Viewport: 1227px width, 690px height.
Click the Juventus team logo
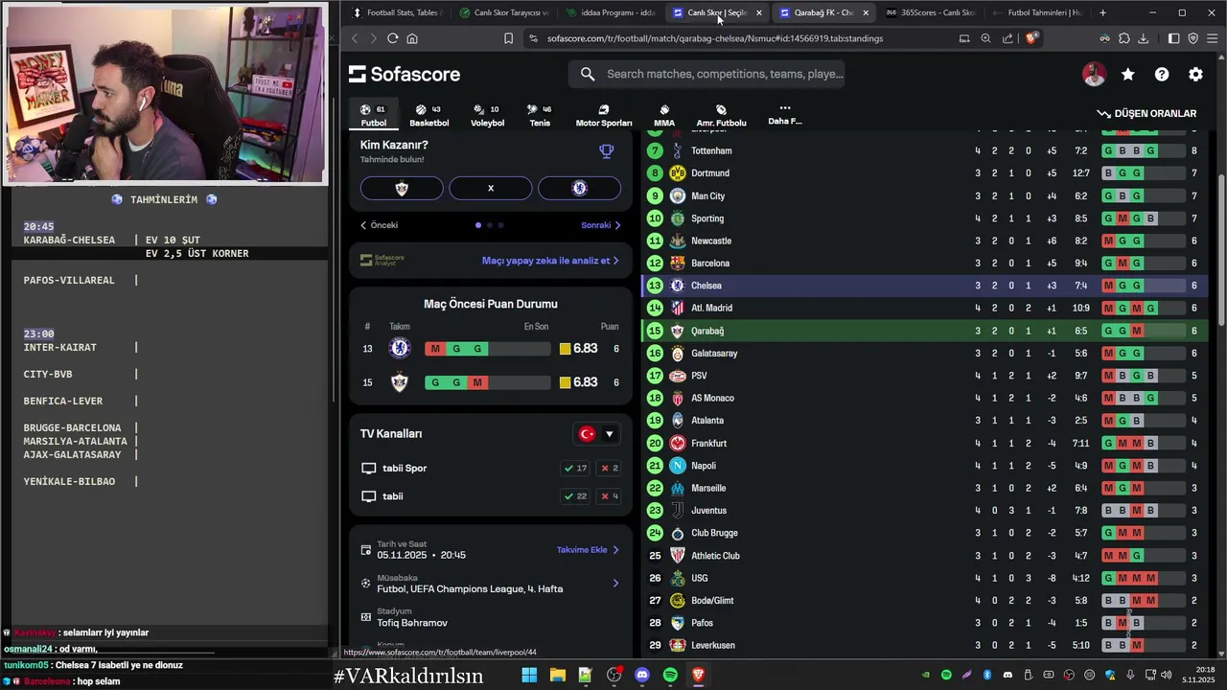pyautogui.click(x=678, y=511)
